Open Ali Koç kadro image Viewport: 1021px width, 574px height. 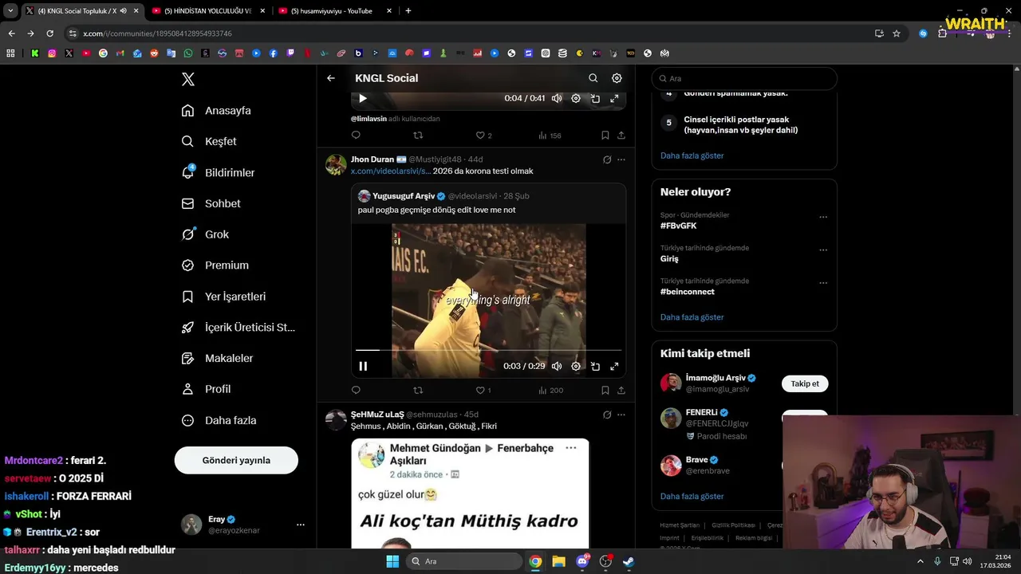[470, 493]
